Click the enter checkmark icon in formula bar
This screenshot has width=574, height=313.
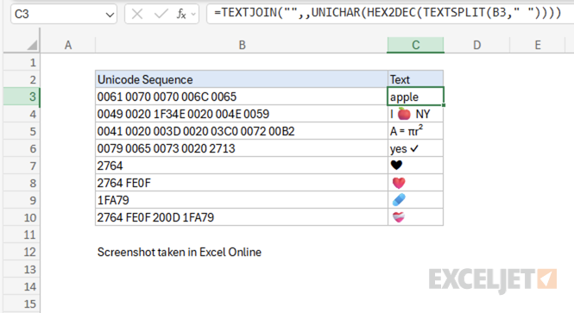point(161,14)
